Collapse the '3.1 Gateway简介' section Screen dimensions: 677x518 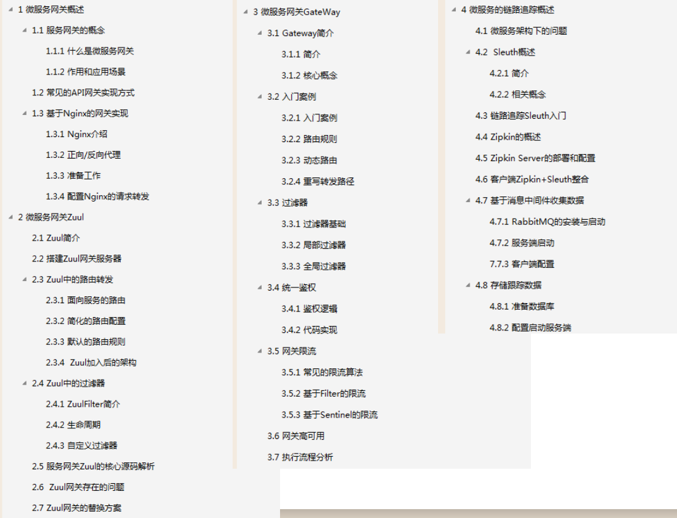(x=260, y=33)
